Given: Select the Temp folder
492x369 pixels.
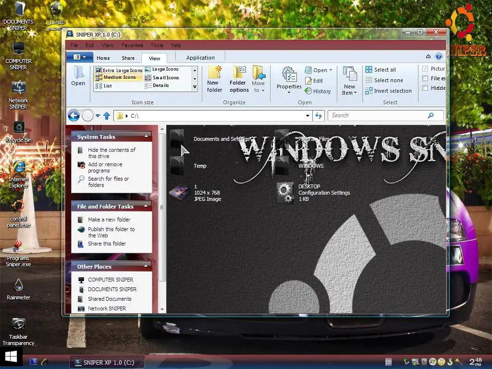Looking at the screenshot, I should [188, 166].
